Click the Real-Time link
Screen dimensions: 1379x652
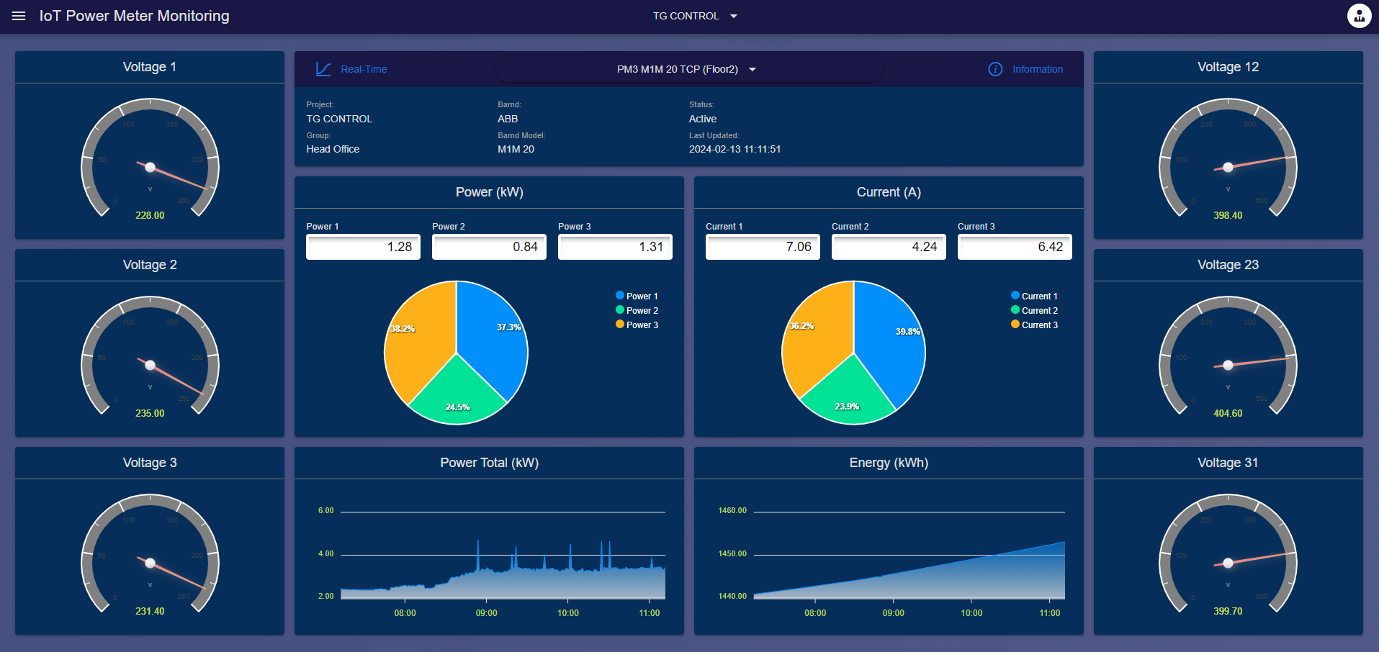point(364,69)
